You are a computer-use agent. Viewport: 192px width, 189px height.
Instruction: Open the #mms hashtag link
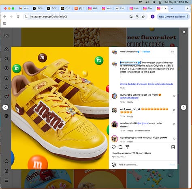coord(124,84)
